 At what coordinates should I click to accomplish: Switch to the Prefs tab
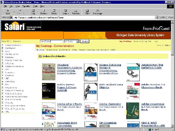[113, 50]
